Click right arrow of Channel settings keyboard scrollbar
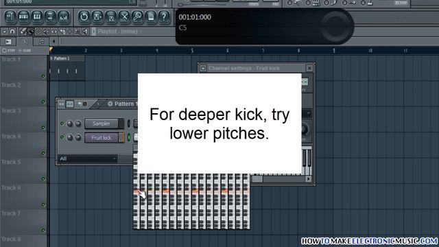439x247 pixels. (x=309, y=178)
